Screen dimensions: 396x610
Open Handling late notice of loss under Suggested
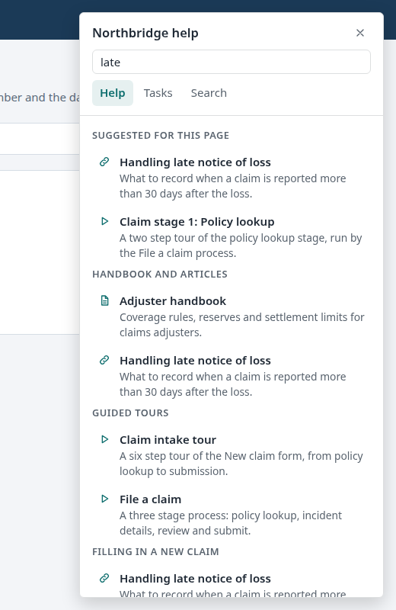(195, 162)
